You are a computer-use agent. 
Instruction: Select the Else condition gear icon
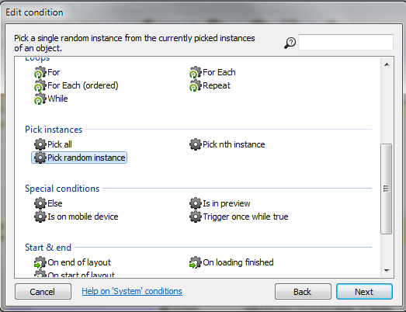point(40,203)
